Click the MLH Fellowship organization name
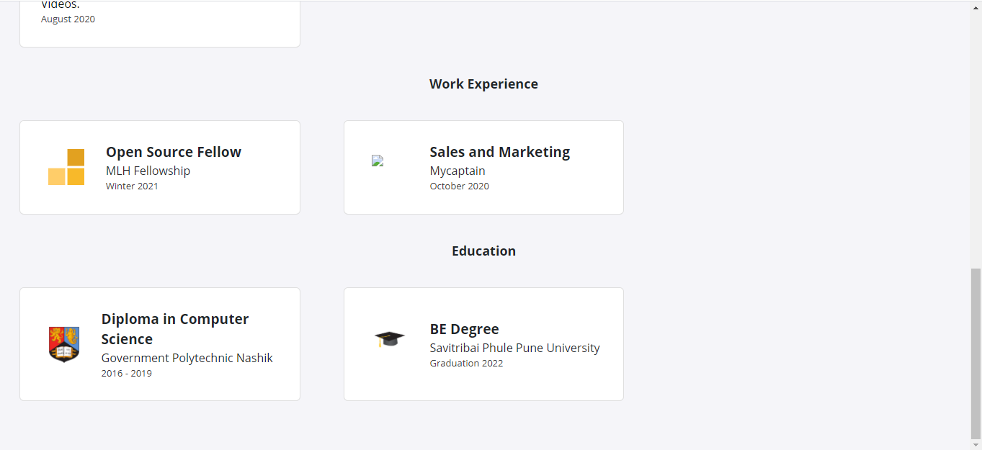This screenshot has width=982, height=450. (x=148, y=171)
